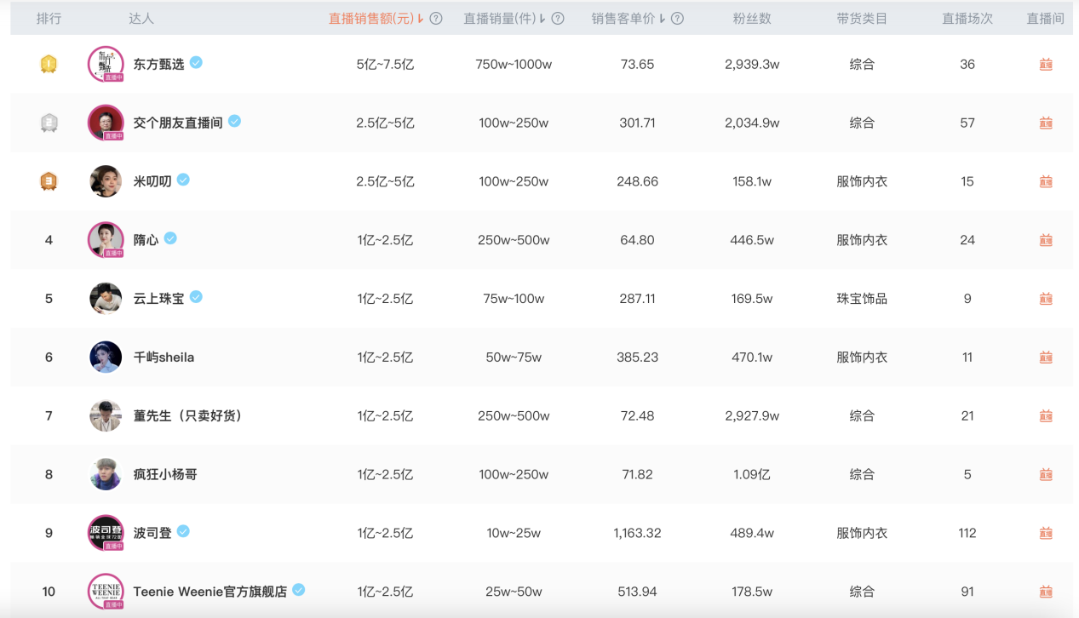This screenshot has width=1079, height=618.
Task: Click the gold rank 1 medal
Action: 49,65
